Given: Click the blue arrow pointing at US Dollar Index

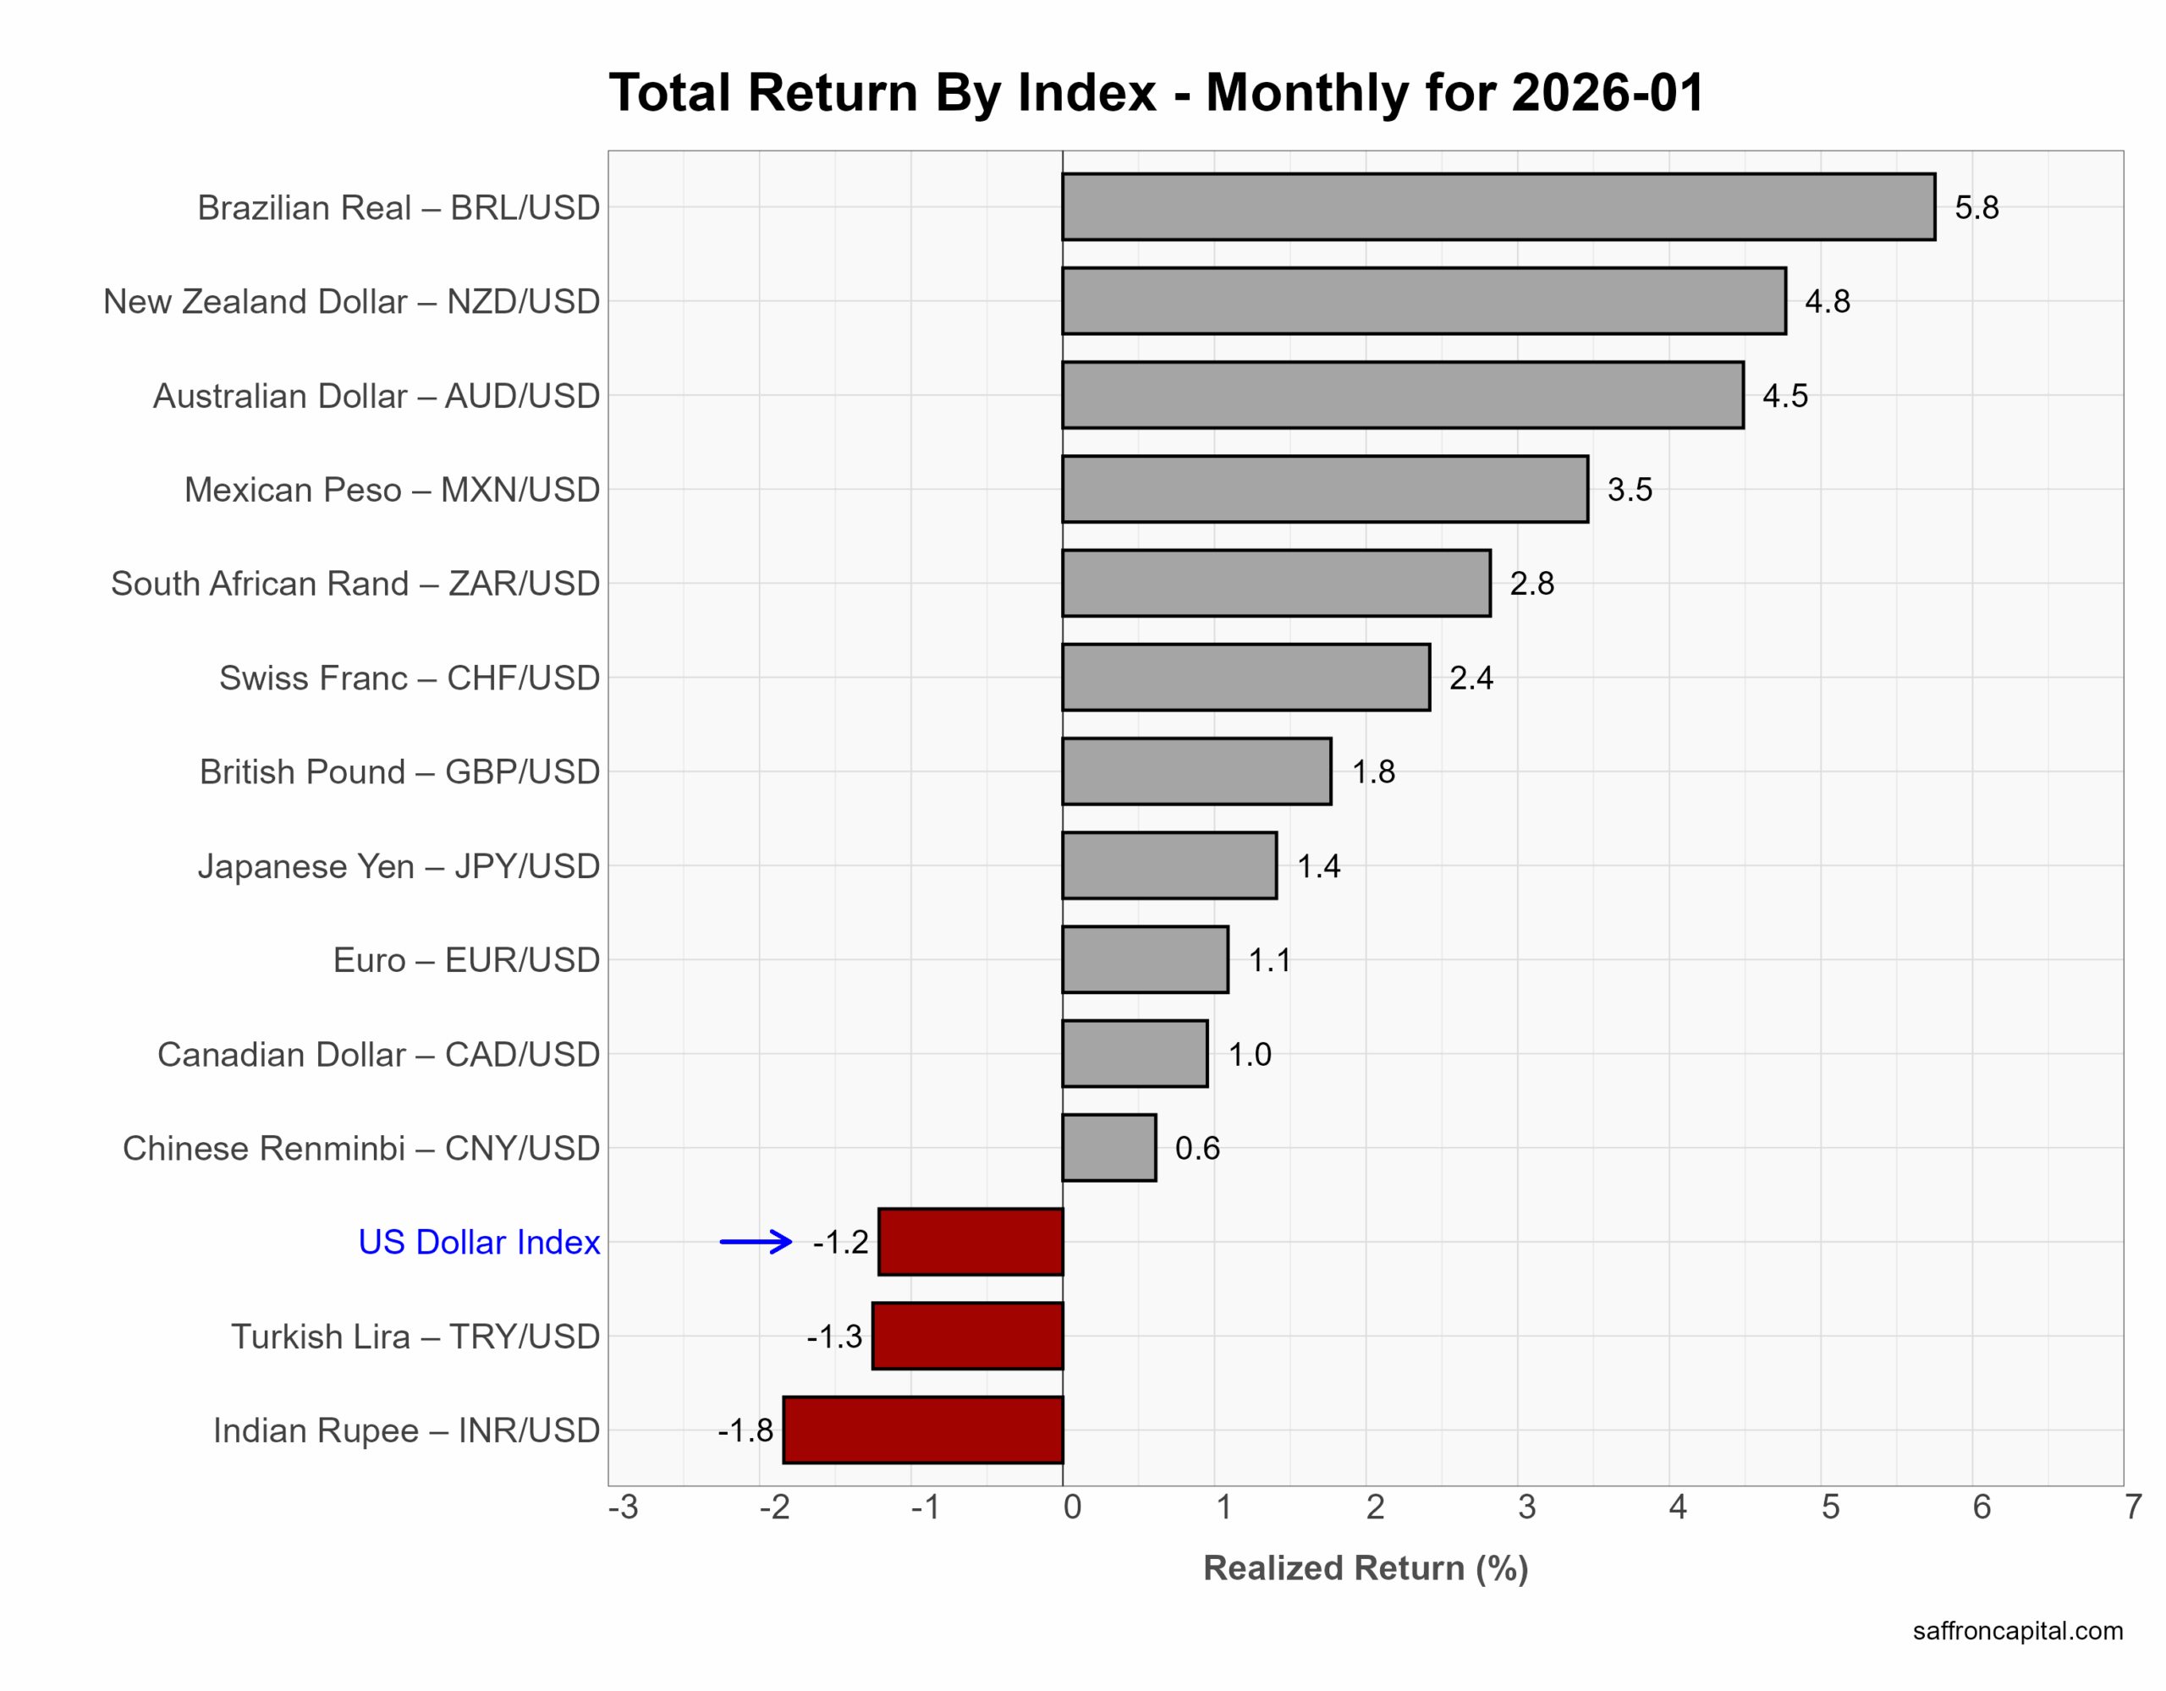Looking at the screenshot, I should (x=756, y=1242).
